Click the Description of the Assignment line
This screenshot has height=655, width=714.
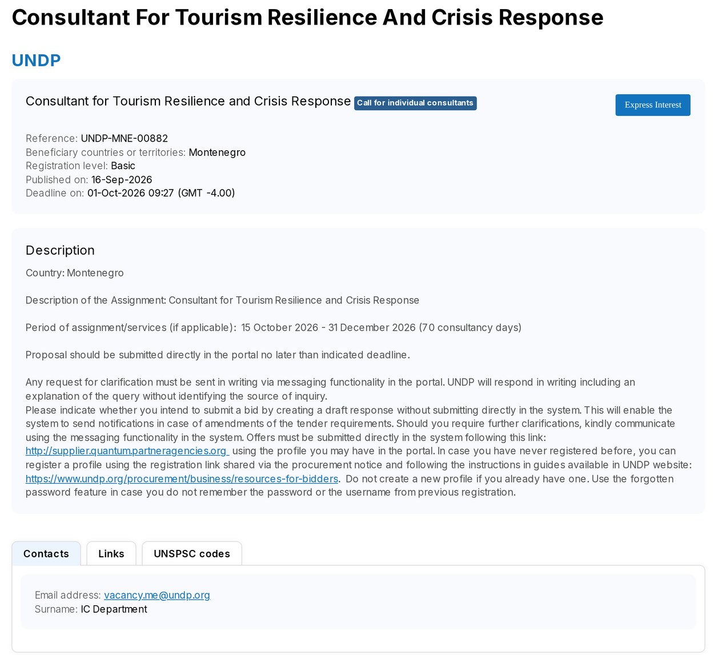click(x=222, y=300)
